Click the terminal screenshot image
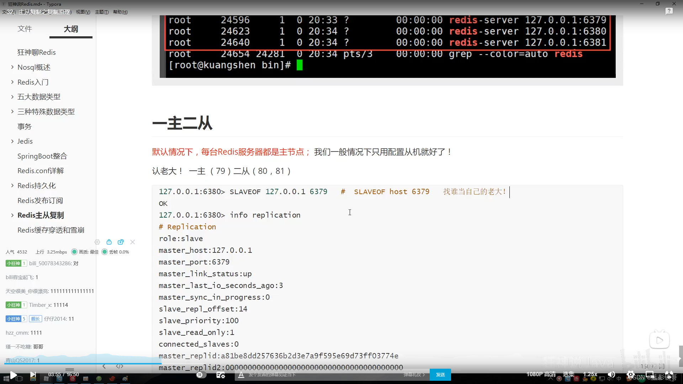This screenshot has width=683, height=384. click(387, 46)
